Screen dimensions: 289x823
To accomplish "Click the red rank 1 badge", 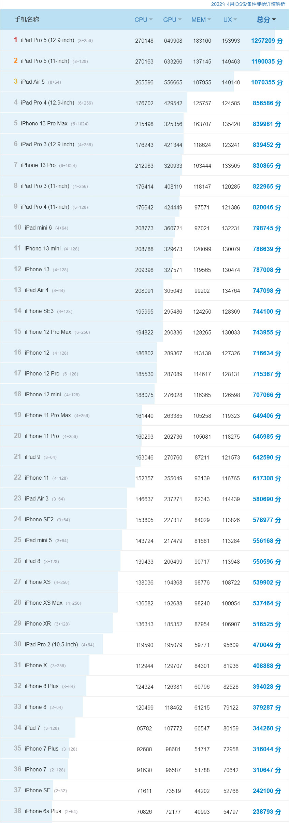I will (x=16, y=40).
